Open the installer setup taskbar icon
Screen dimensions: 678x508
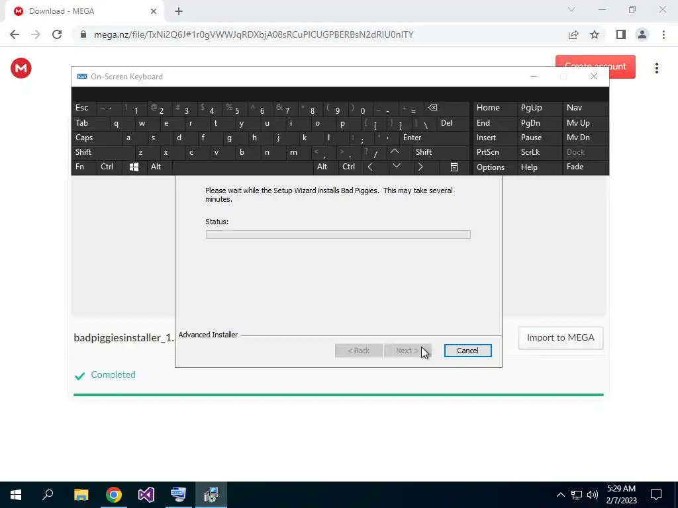click(211, 495)
